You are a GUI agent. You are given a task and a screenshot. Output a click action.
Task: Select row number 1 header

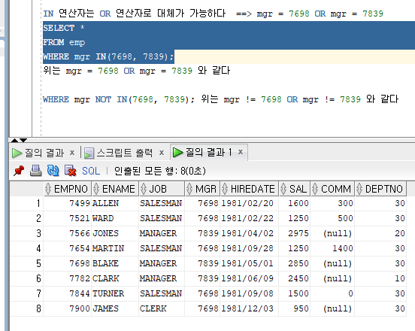click(x=27, y=203)
